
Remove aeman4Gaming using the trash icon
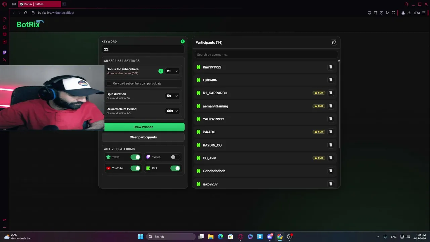pyautogui.click(x=331, y=106)
